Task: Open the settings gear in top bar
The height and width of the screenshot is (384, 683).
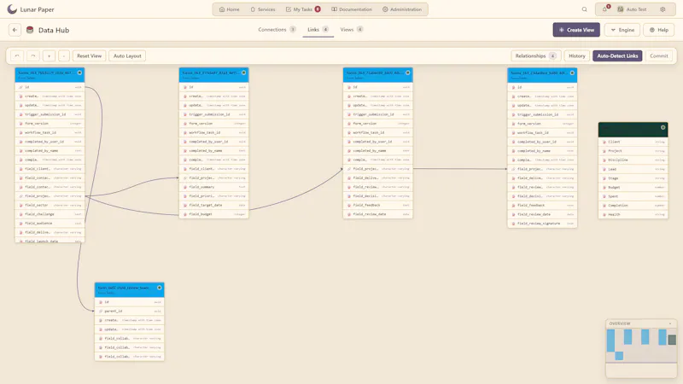Action: (663, 9)
